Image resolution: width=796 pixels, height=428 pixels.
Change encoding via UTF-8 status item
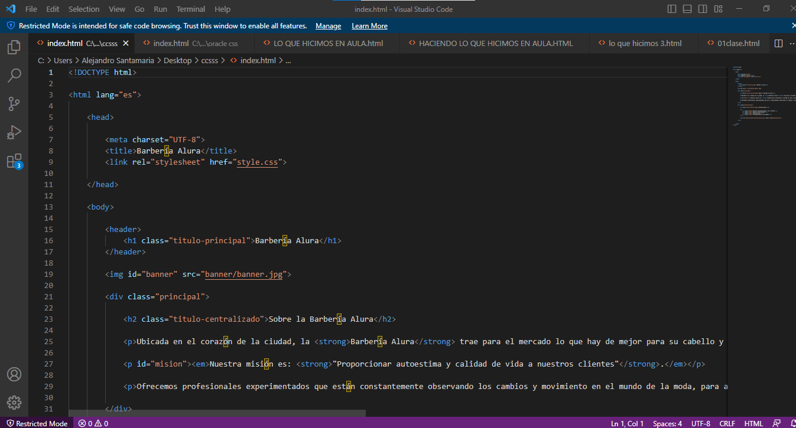point(700,423)
